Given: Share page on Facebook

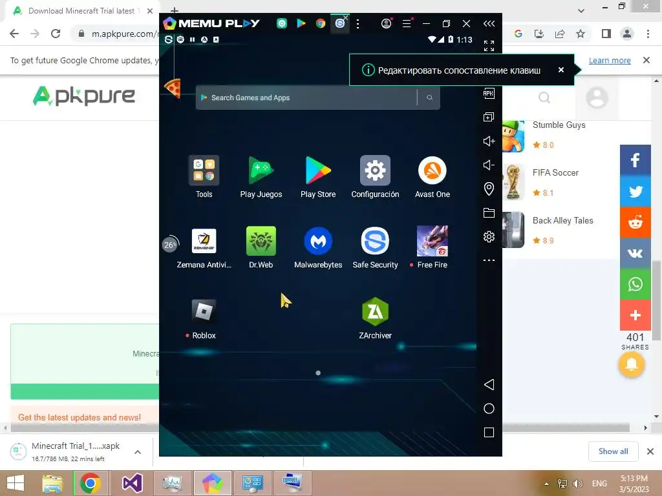Looking at the screenshot, I should [x=635, y=160].
